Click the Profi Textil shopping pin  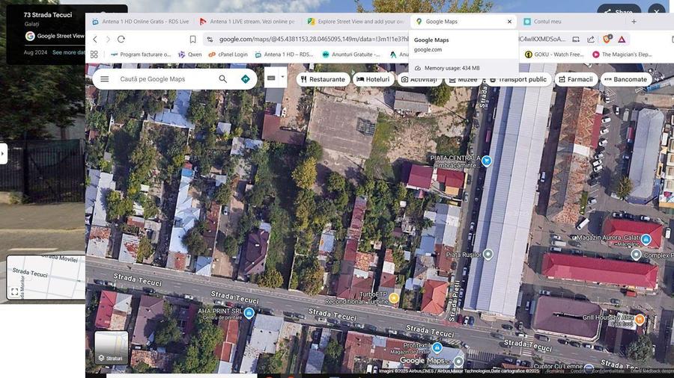pyautogui.click(x=437, y=347)
